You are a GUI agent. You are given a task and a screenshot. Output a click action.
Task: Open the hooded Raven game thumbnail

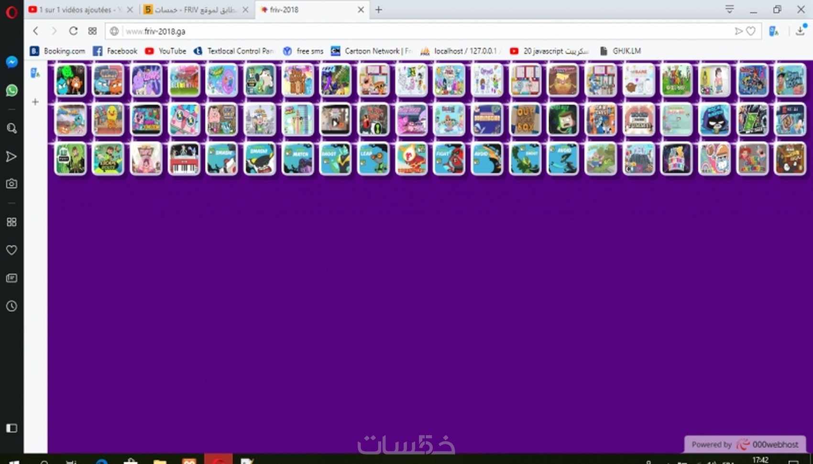click(x=714, y=120)
